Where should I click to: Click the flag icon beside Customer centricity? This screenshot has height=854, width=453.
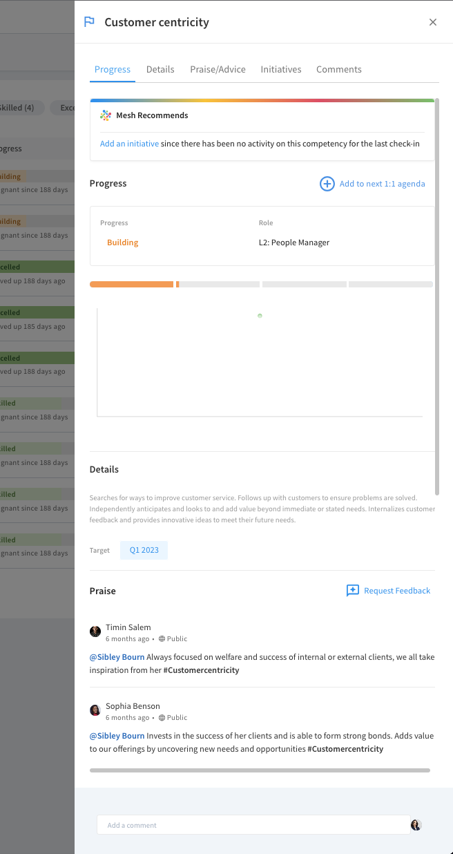pyautogui.click(x=89, y=22)
